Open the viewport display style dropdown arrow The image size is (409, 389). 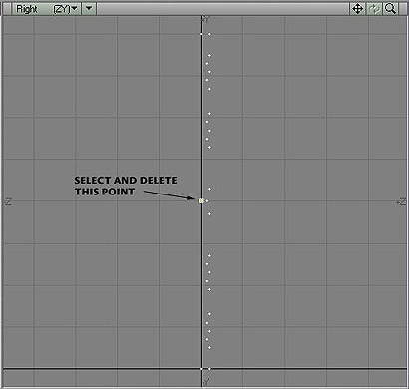tap(89, 8)
